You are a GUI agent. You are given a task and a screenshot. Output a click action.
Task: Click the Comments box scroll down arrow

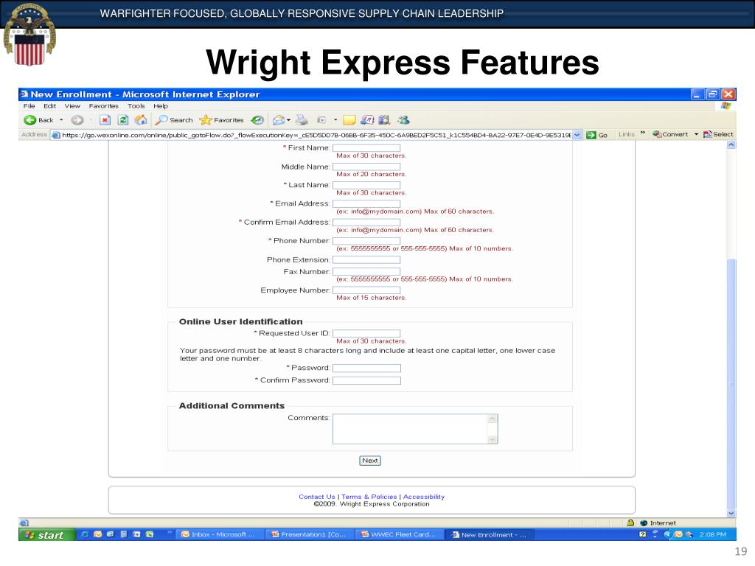(492, 439)
